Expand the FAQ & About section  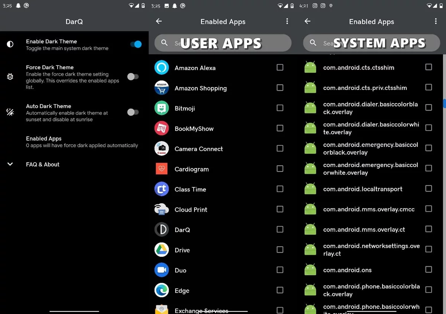(10, 164)
